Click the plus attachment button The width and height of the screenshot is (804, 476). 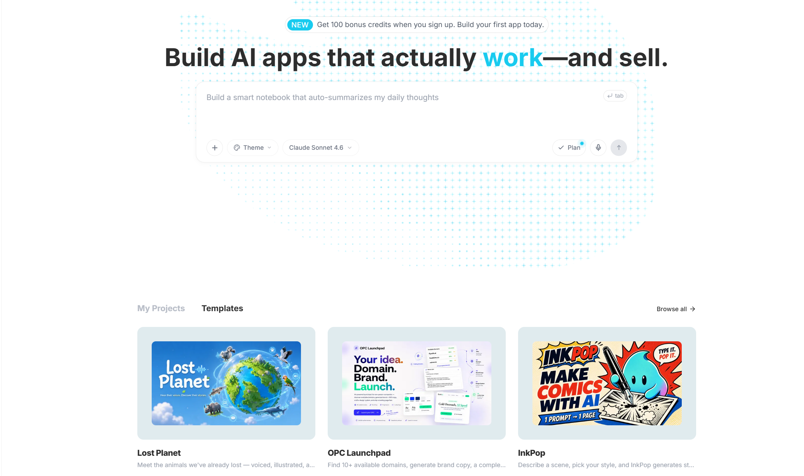(x=215, y=148)
